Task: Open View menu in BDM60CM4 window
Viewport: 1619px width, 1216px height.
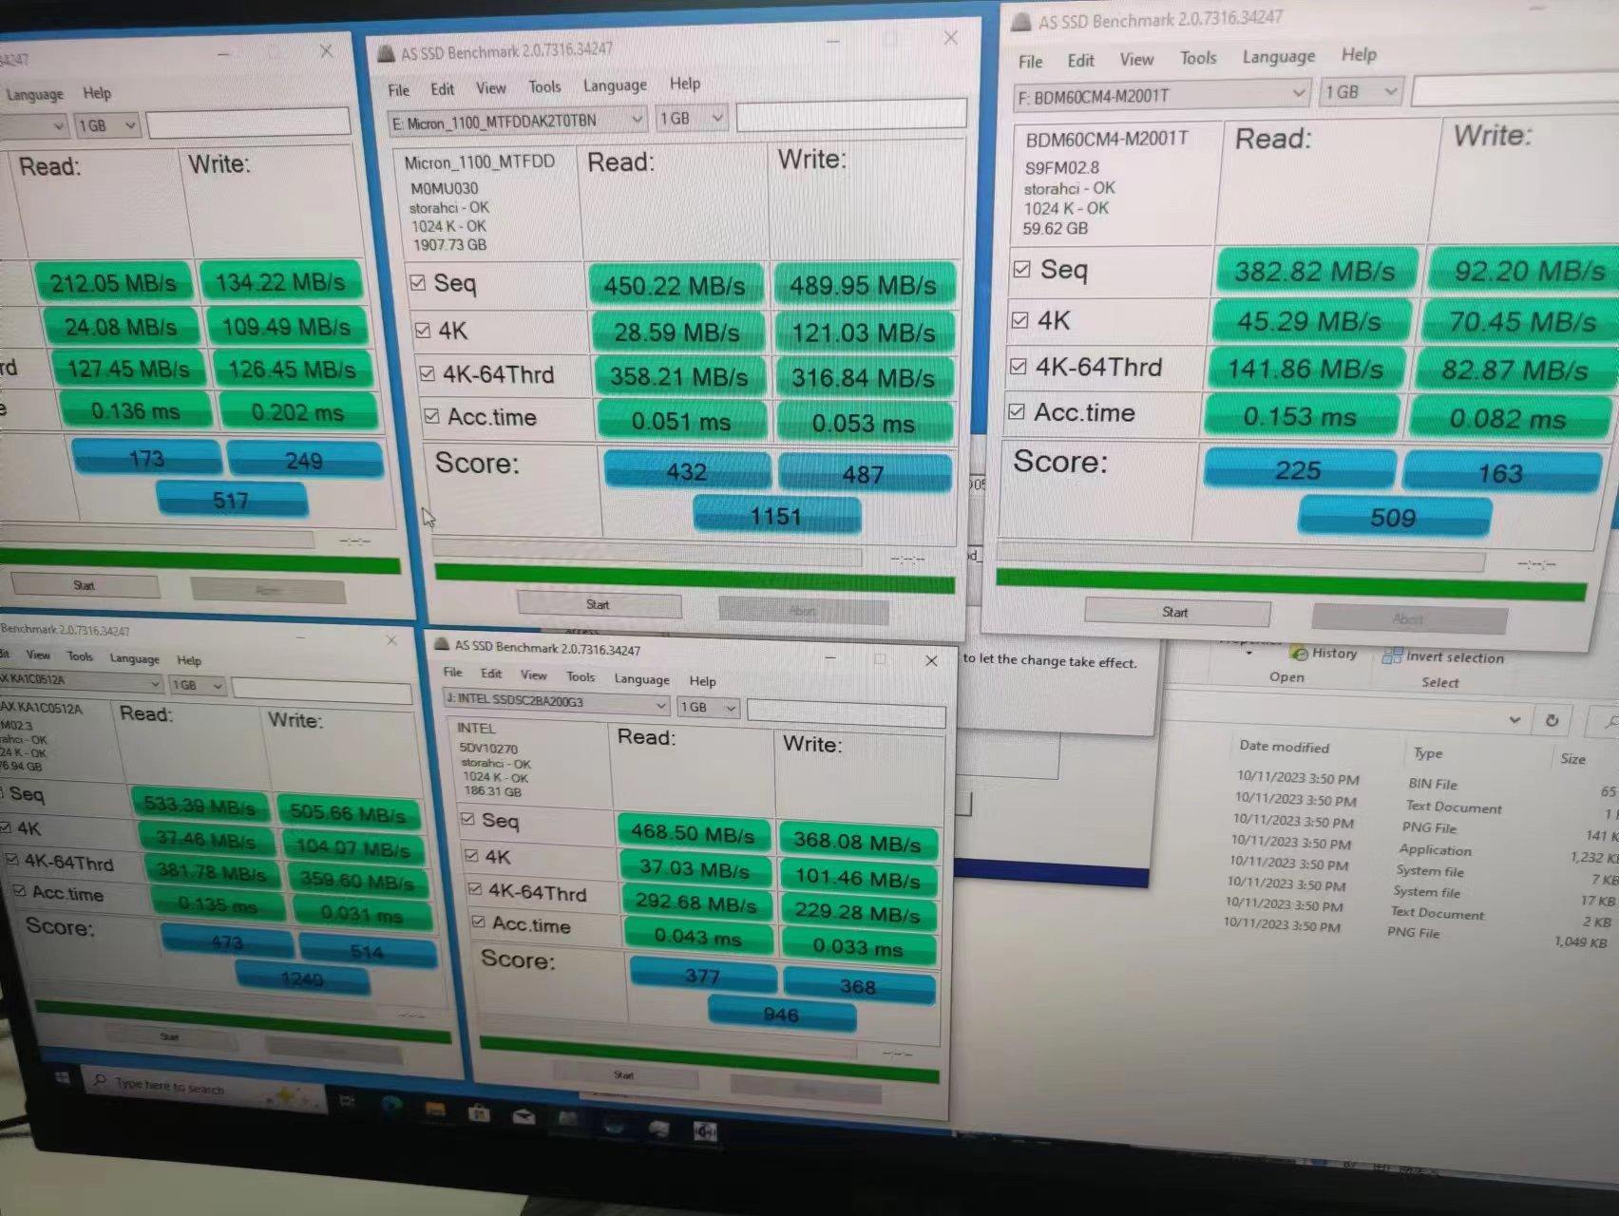Action: coord(1136,60)
